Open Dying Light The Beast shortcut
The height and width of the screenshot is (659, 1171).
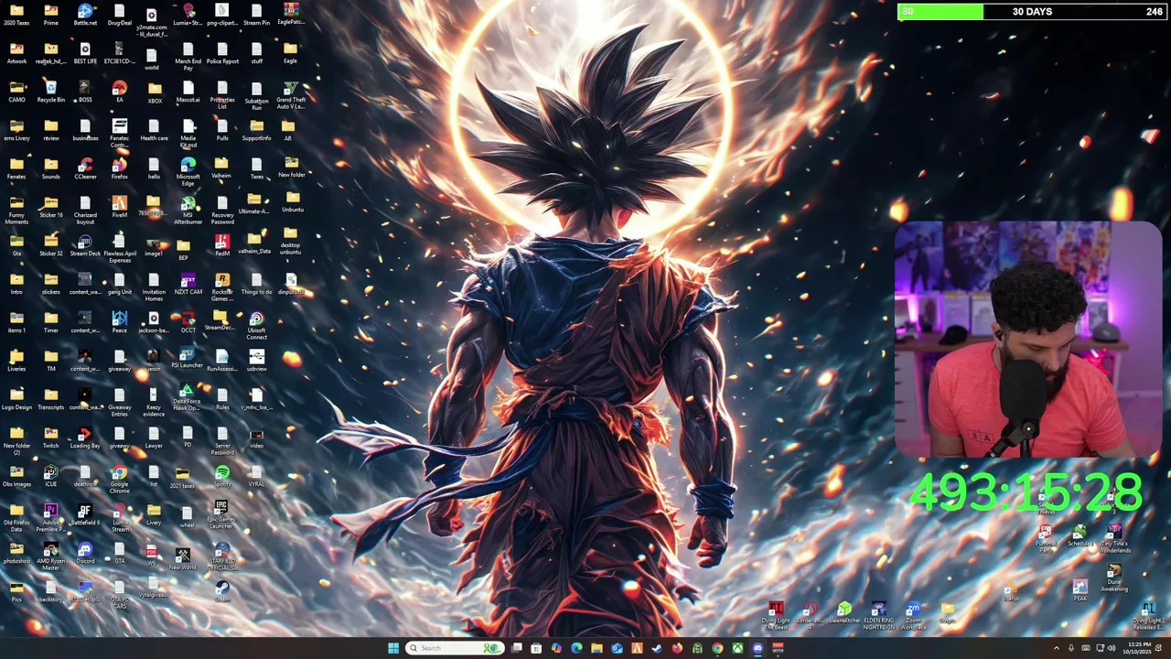click(x=776, y=617)
